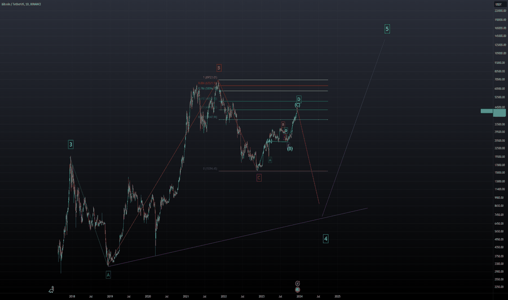Click the TradingView logo icon

pyautogui.click(x=51, y=290)
